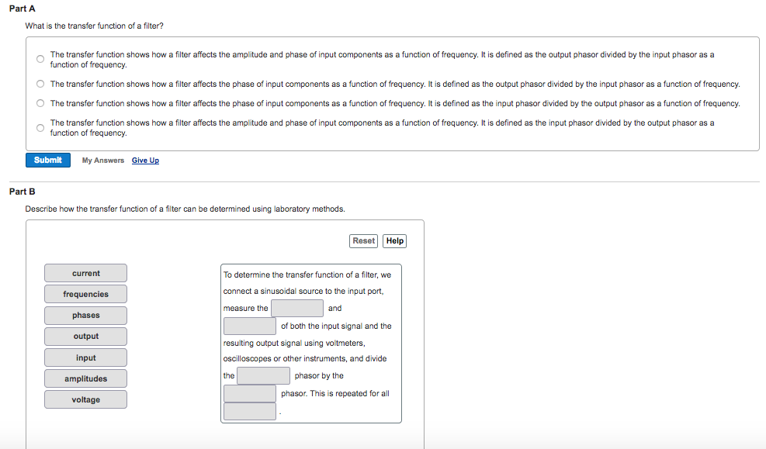766x449 pixels.
Task: Open the My Answers view
Action: point(103,161)
